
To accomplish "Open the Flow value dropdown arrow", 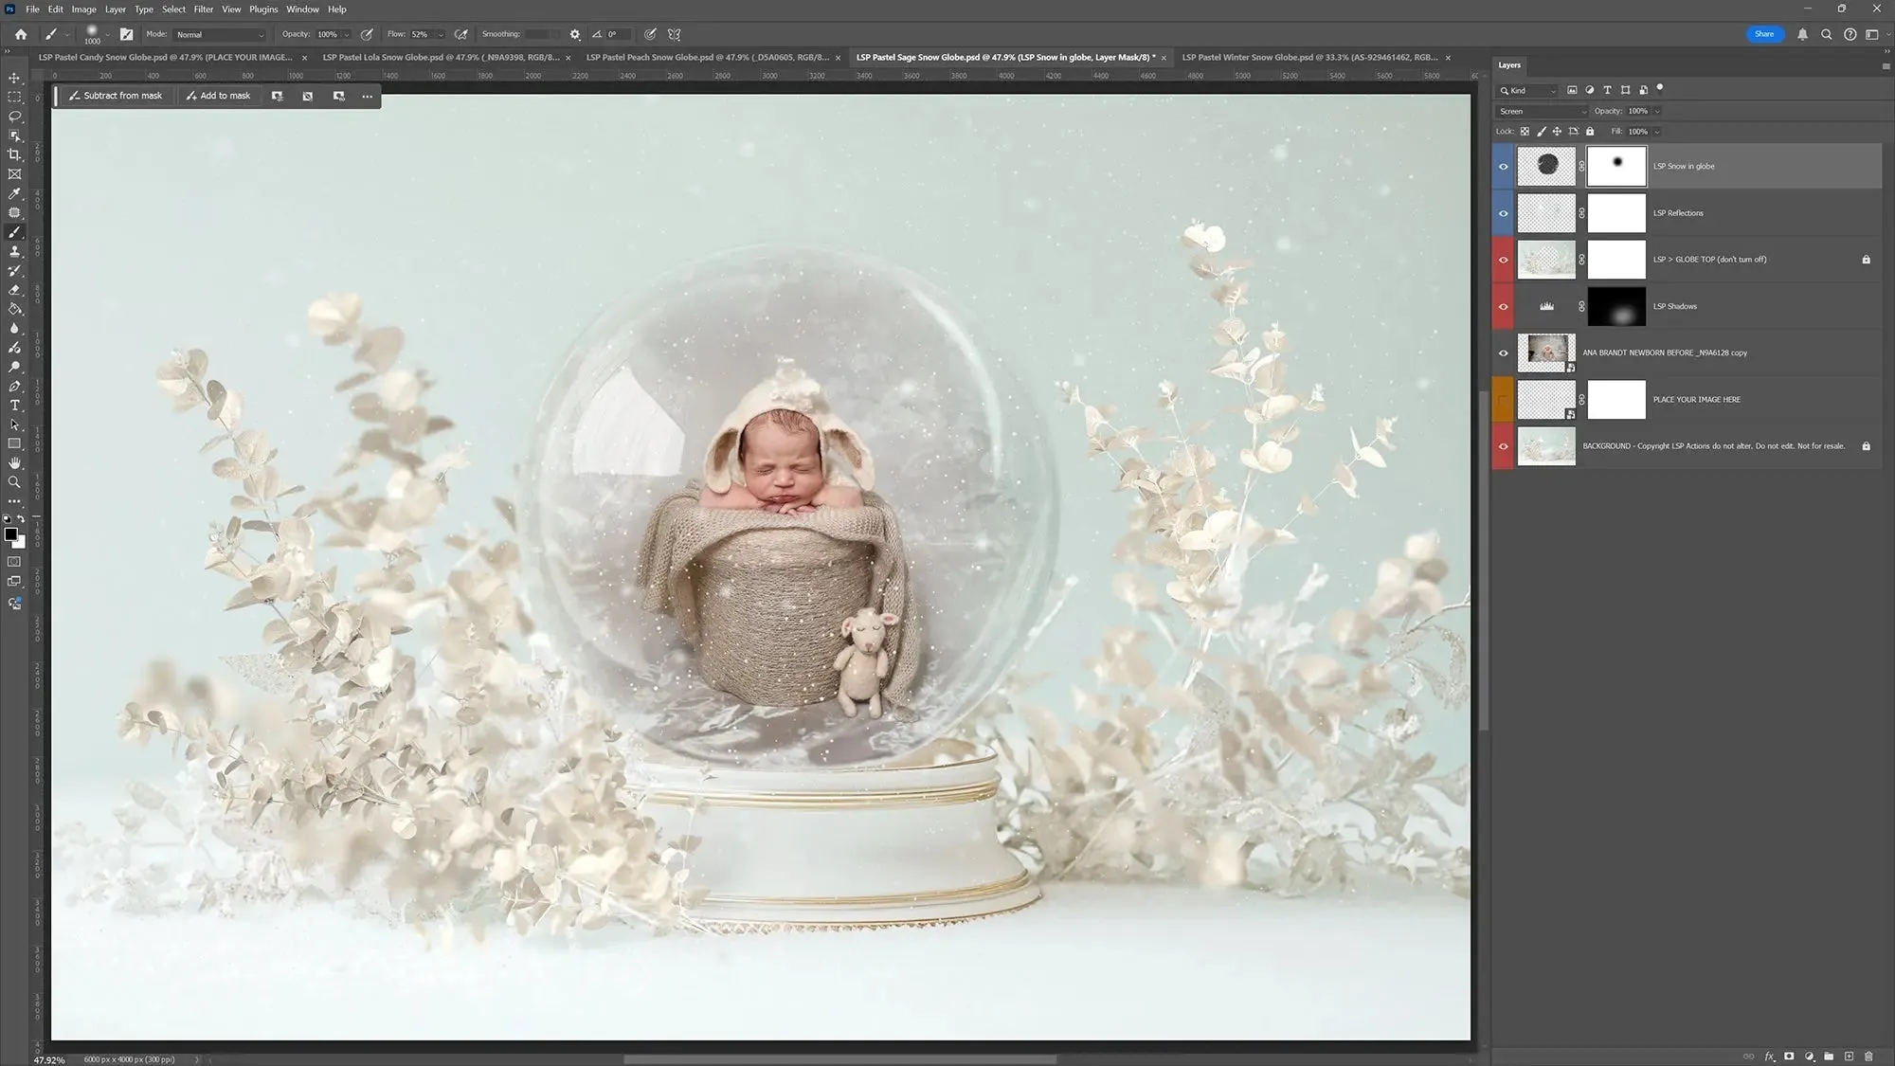I will 440,35.
